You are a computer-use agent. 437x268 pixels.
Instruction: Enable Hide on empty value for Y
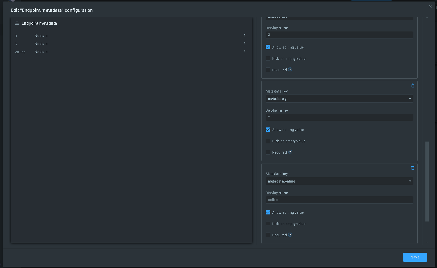(268, 141)
